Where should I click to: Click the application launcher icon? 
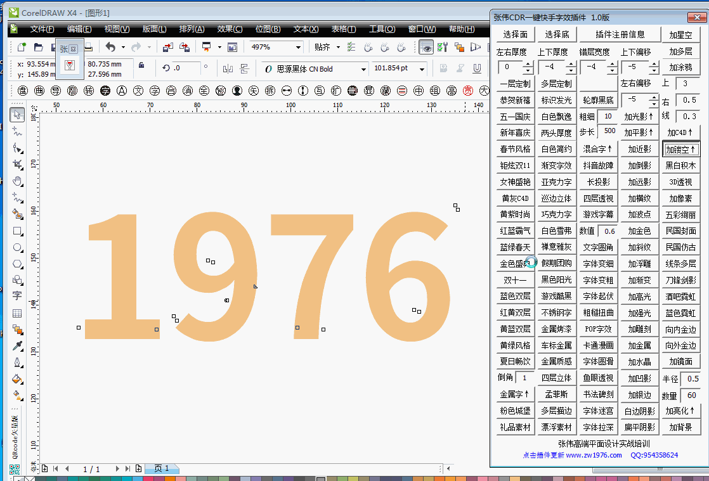click(232, 46)
